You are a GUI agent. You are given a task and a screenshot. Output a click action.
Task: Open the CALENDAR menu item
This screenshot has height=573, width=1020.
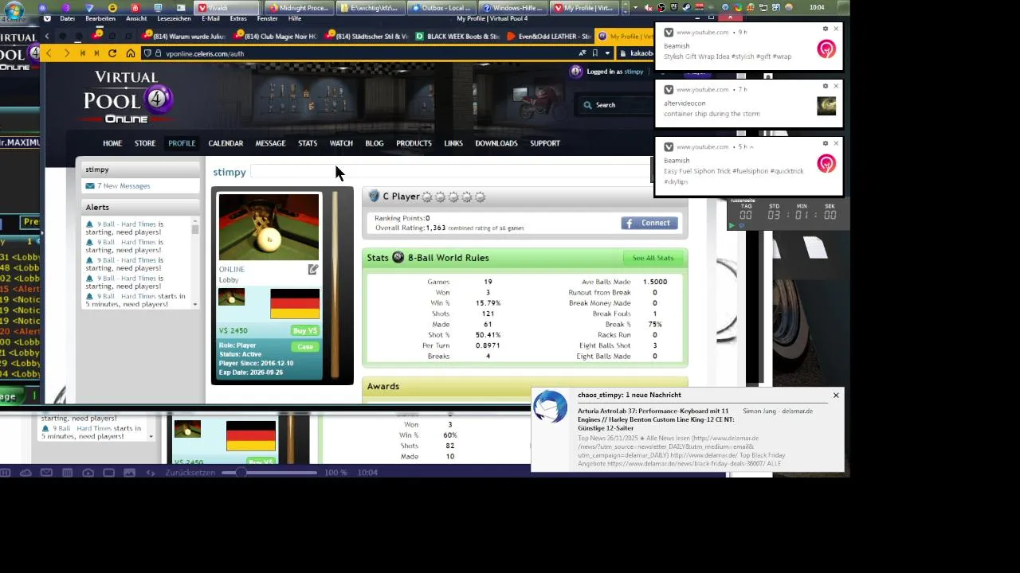(x=226, y=143)
